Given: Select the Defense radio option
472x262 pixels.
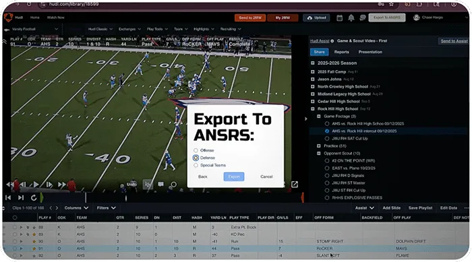Looking at the screenshot, I should tap(196, 158).
